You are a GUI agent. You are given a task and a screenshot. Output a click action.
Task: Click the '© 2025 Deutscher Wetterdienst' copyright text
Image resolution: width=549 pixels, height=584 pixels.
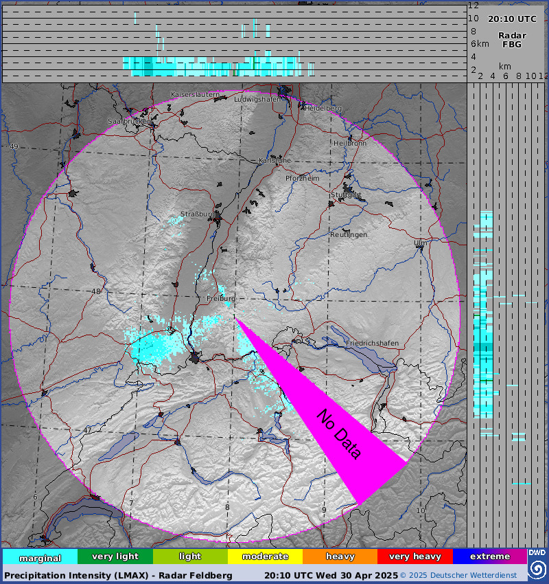coord(458,576)
